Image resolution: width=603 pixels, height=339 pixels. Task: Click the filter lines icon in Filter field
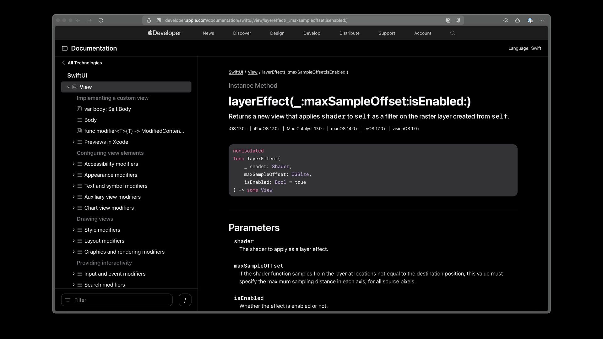(68, 300)
